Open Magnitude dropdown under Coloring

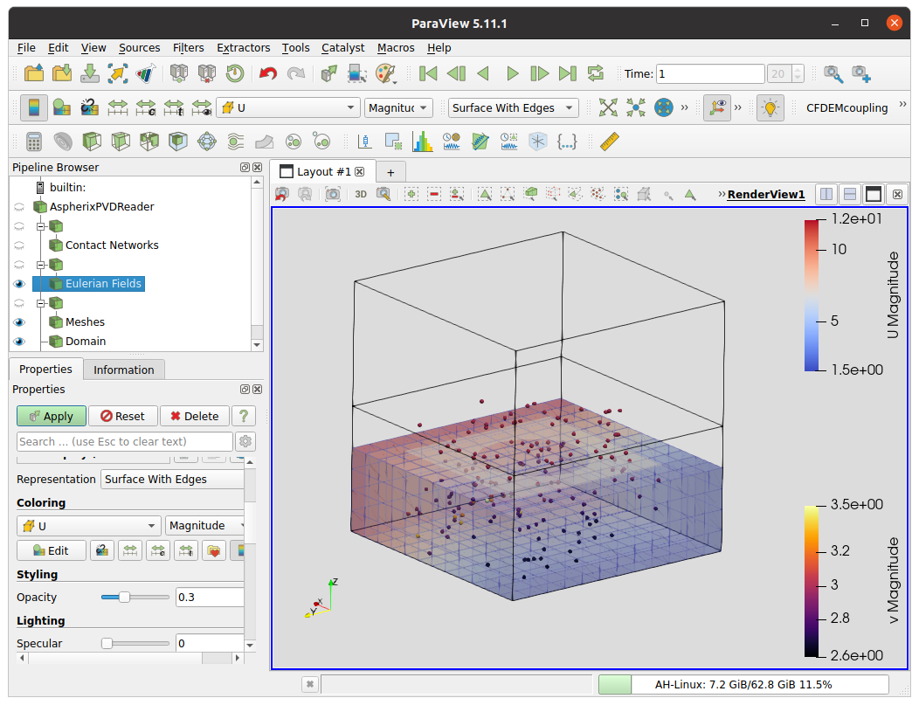pyautogui.click(x=205, y=526)
